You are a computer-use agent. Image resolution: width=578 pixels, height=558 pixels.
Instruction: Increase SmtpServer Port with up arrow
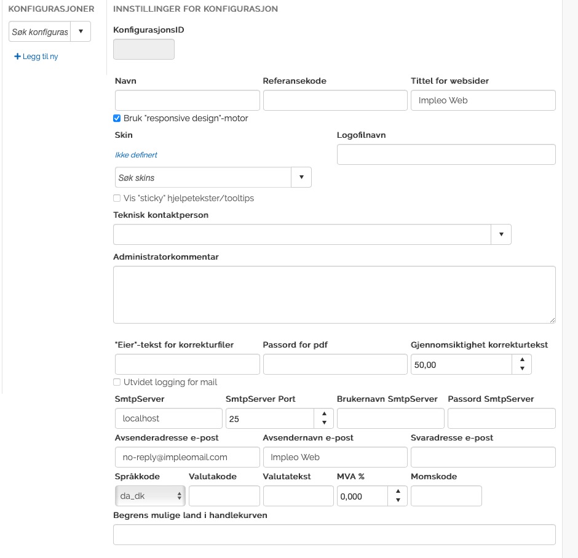pyautogui.click(x=324, y=414)
